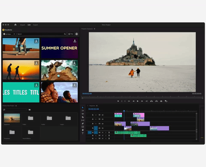This screenshot has height=167, width=206.
Task: Download the Summer Opener template
Action: click(x=75, y=41)
